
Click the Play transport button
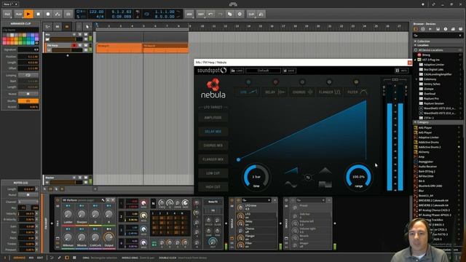(28, 14)
